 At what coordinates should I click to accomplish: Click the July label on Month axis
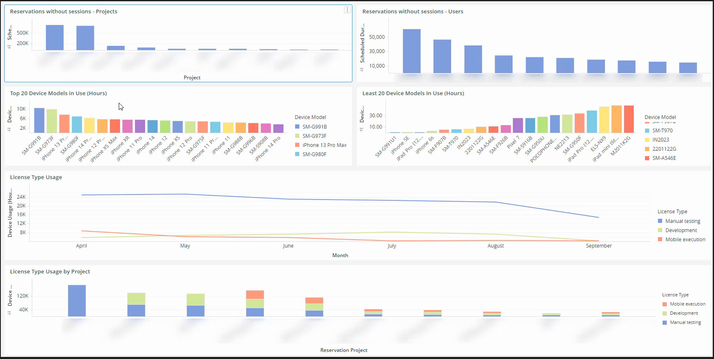[392, 246]
